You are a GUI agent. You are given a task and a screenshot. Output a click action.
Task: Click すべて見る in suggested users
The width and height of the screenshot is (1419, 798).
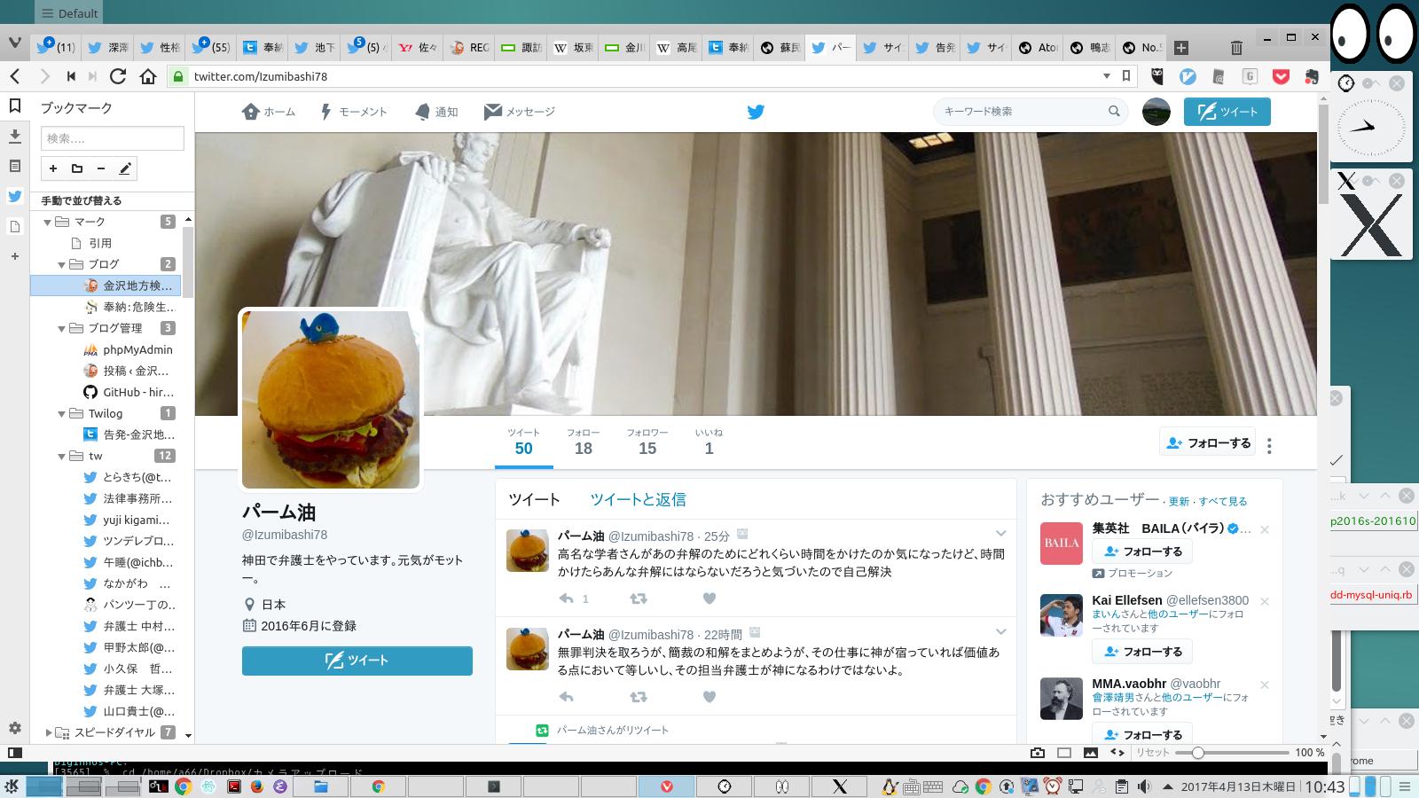click(1223, 502)
